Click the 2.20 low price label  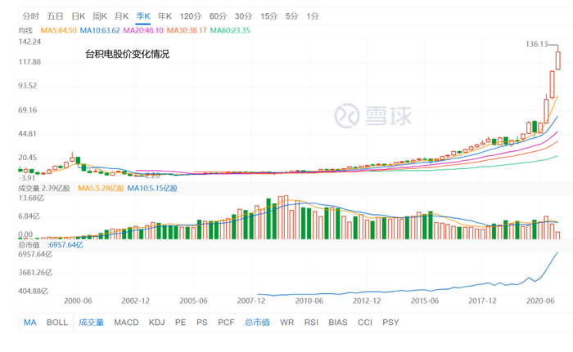tap(152, 176)
